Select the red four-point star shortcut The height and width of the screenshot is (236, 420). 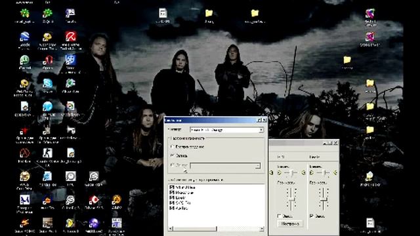(x=24, y=131)
